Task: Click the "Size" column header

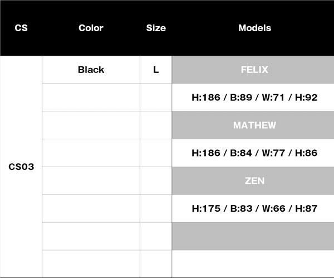Action: [x=156, y=28]
